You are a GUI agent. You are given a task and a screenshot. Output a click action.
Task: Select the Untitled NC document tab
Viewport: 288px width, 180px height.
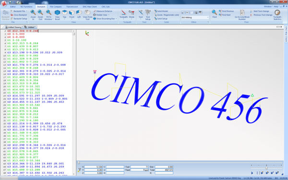(x=30, y=27)
